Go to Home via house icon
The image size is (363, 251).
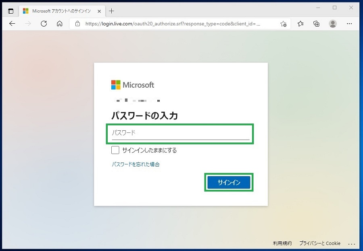60,24
